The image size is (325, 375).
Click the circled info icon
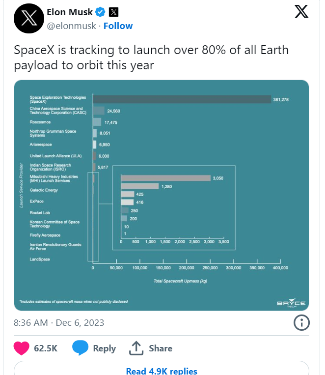(x=301, y=322)
